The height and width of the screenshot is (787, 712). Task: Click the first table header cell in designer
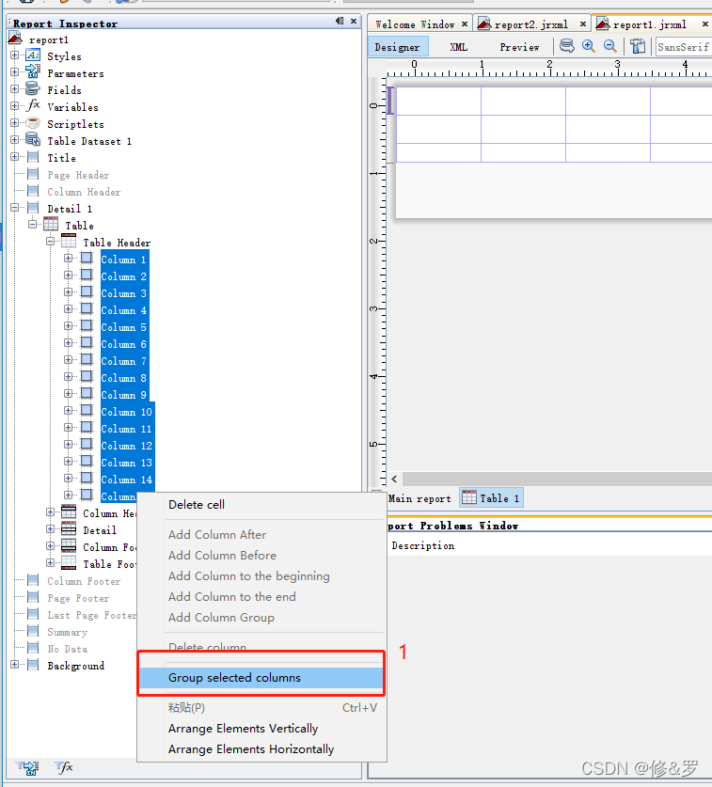click(438, 101)
